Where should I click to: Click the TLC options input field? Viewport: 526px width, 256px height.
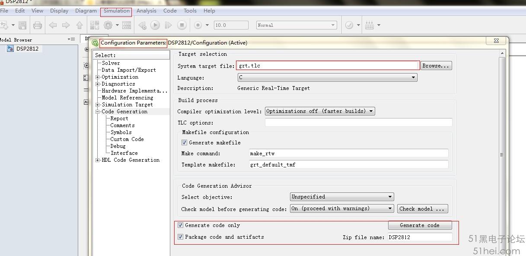358,122
